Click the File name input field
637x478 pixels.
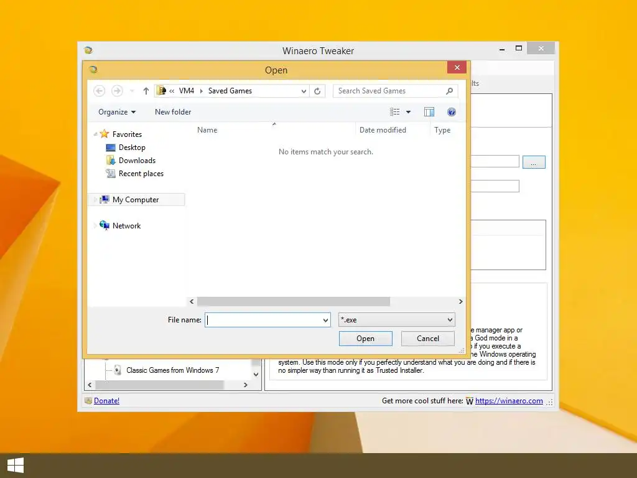click(267, 320)
